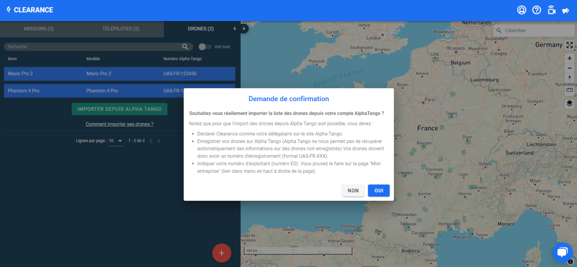
Task: Reset map bearing with compass triangle icon
Action: coord(570,77)
